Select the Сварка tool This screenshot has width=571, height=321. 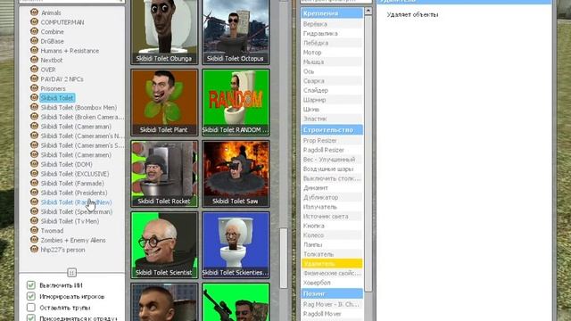[x=332, y=81]
